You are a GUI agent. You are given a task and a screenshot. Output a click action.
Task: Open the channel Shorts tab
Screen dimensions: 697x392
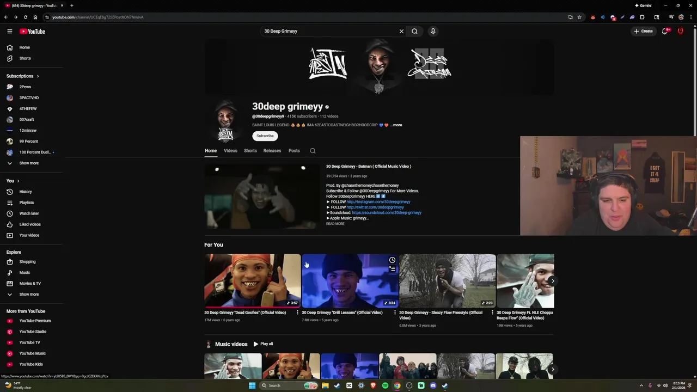coord(250,151)
